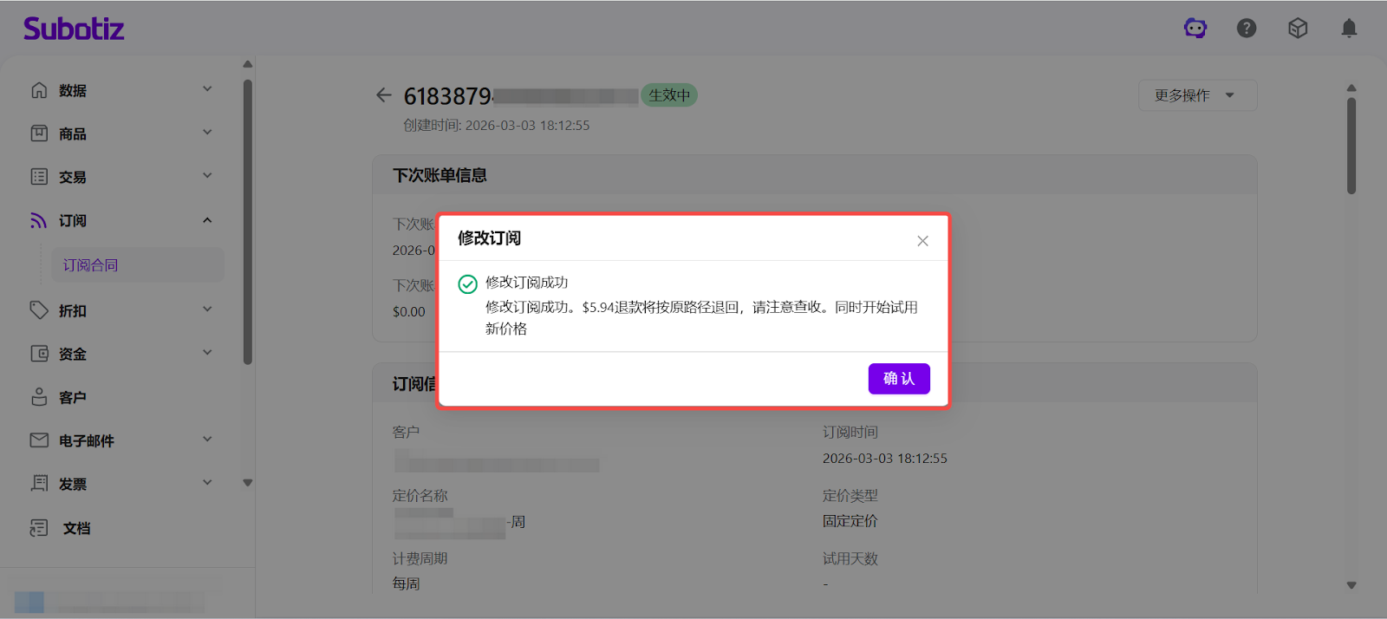Open the AI assistant robot icon
This screenshot has height=619, width=1387.
(1195, 29)
